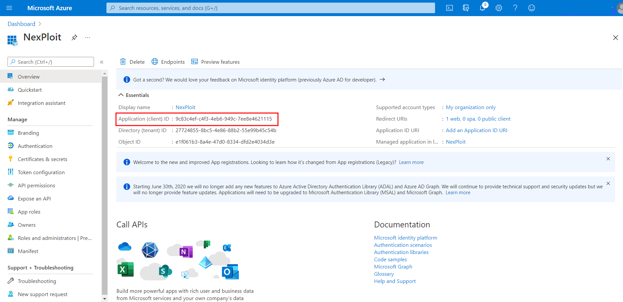Open Managed application NexPloit link

456,142
